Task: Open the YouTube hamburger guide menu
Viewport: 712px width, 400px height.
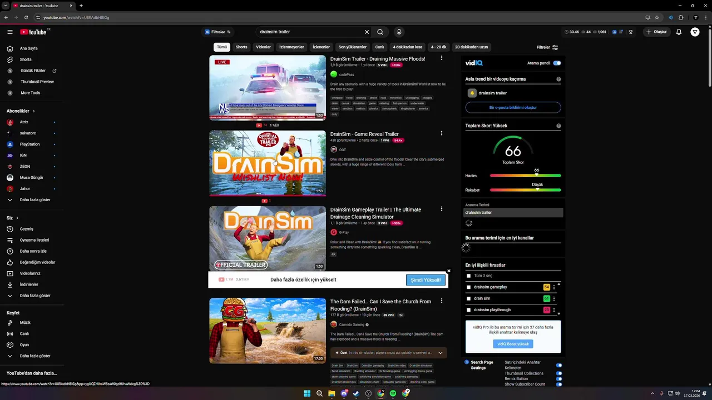Action: point(10,32)
